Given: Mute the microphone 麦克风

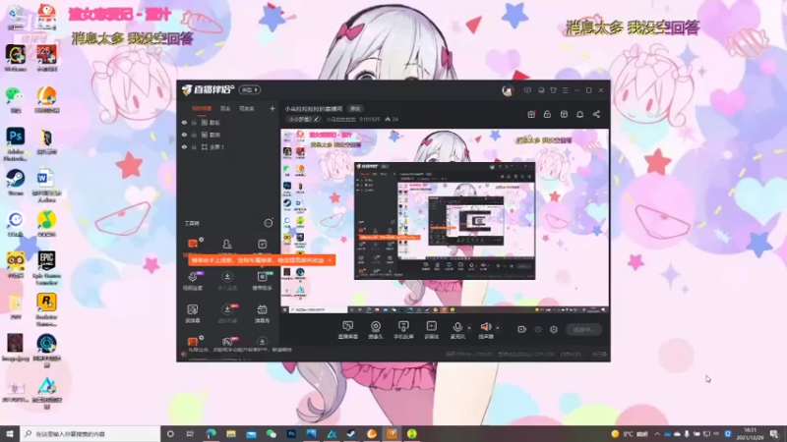Looking at the screenshot, I should coord(457,330).
